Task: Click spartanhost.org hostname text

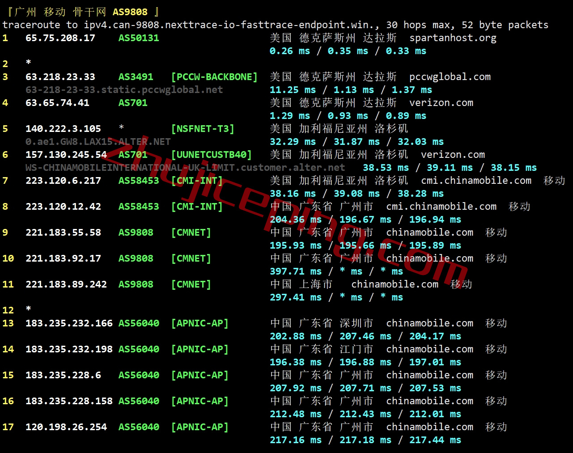Action: (453, 38)
